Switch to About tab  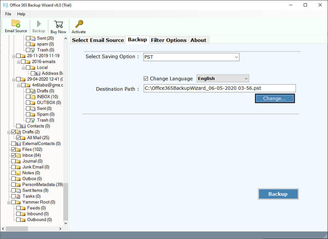click(x=198, y=40)
